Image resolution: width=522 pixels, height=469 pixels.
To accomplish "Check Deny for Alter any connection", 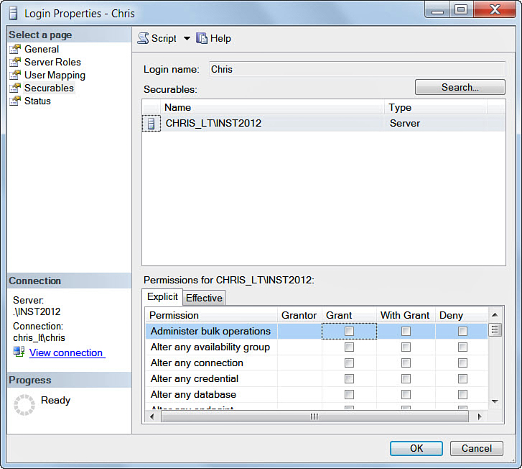I will pyautogui.click(x=462, y=363).
